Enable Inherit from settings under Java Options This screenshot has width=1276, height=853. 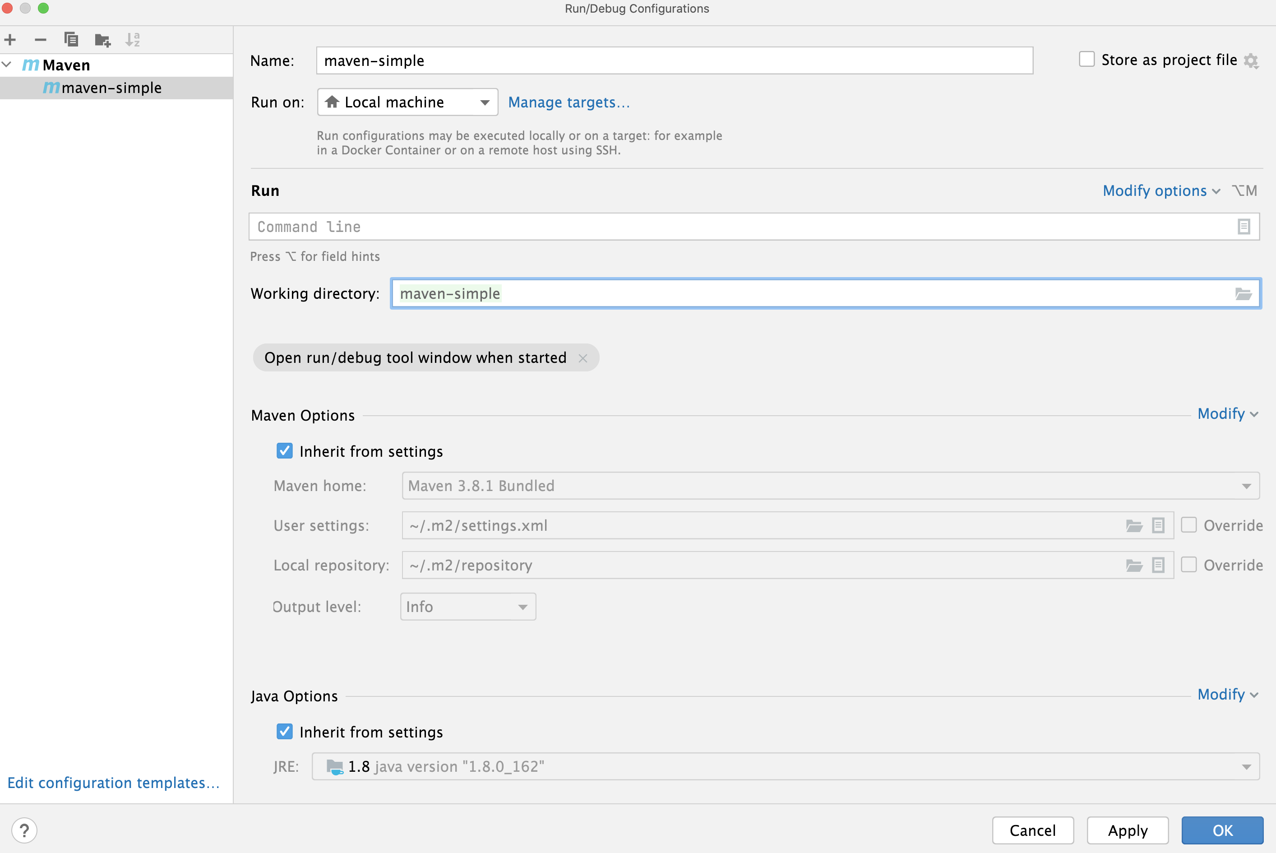click(x=286, y=731)
